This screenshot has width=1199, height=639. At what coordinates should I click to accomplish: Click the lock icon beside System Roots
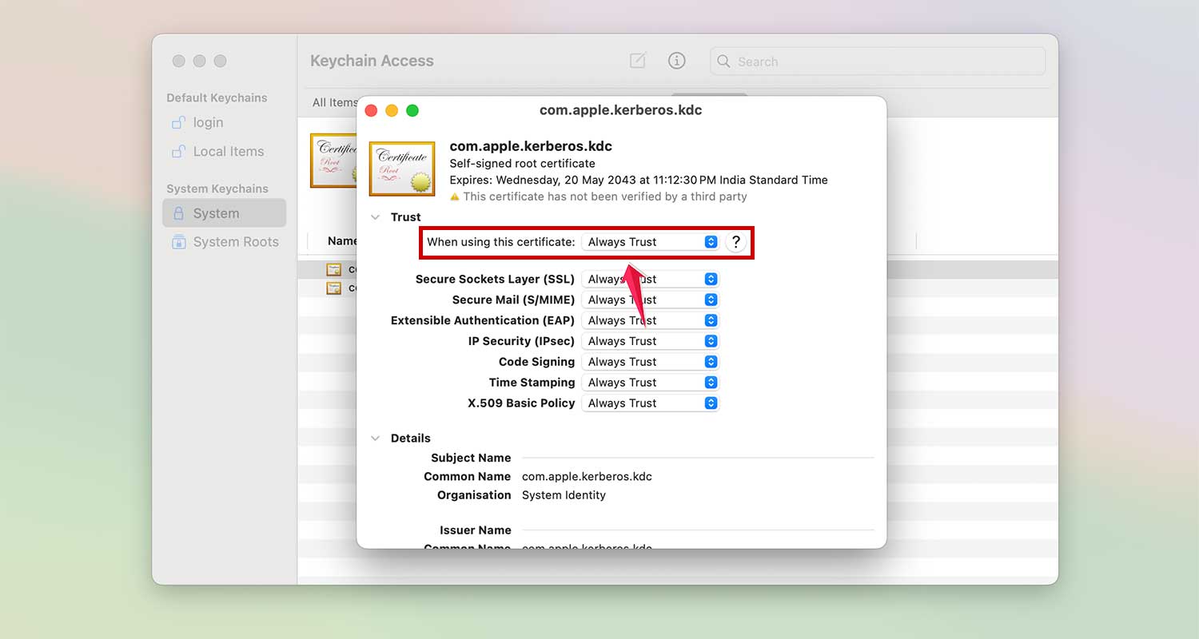(178, 241)
